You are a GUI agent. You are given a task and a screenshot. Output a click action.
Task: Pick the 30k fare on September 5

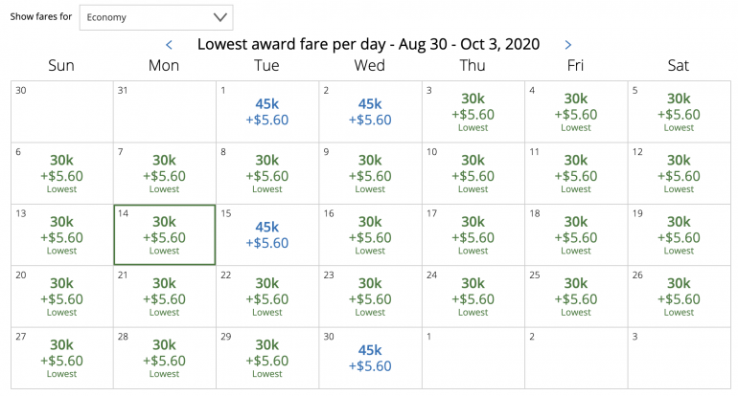coord(679,112)
